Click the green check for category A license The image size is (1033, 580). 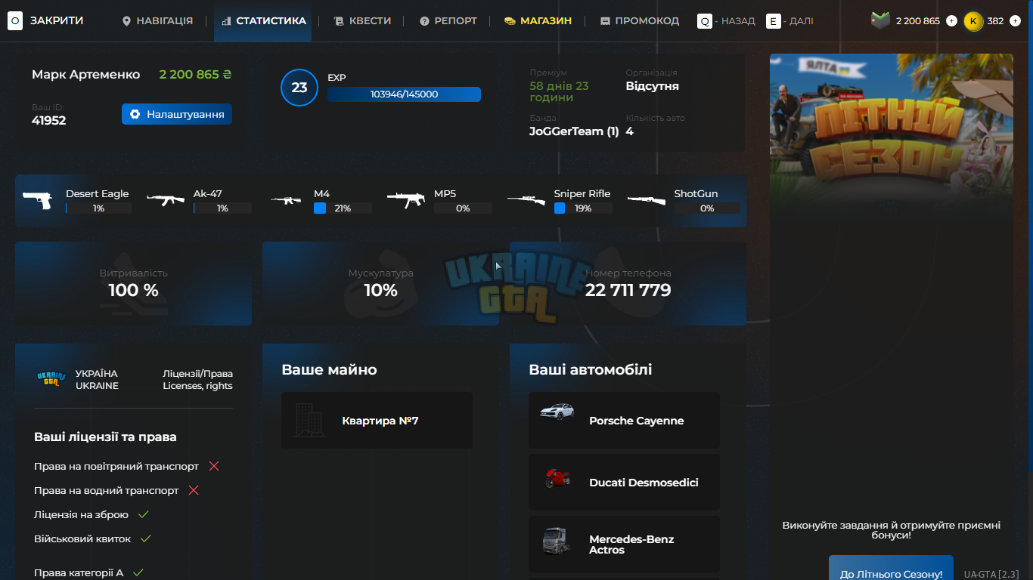click(138, 573)
